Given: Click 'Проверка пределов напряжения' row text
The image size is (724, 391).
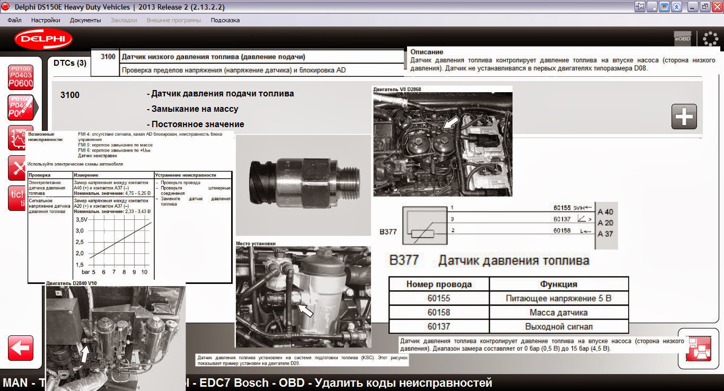Looking at the screenshot, I should click(234, 70).
